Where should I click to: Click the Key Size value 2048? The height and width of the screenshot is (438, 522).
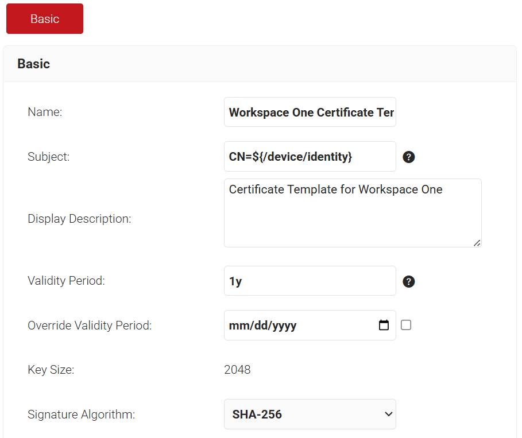click(237, 370)
